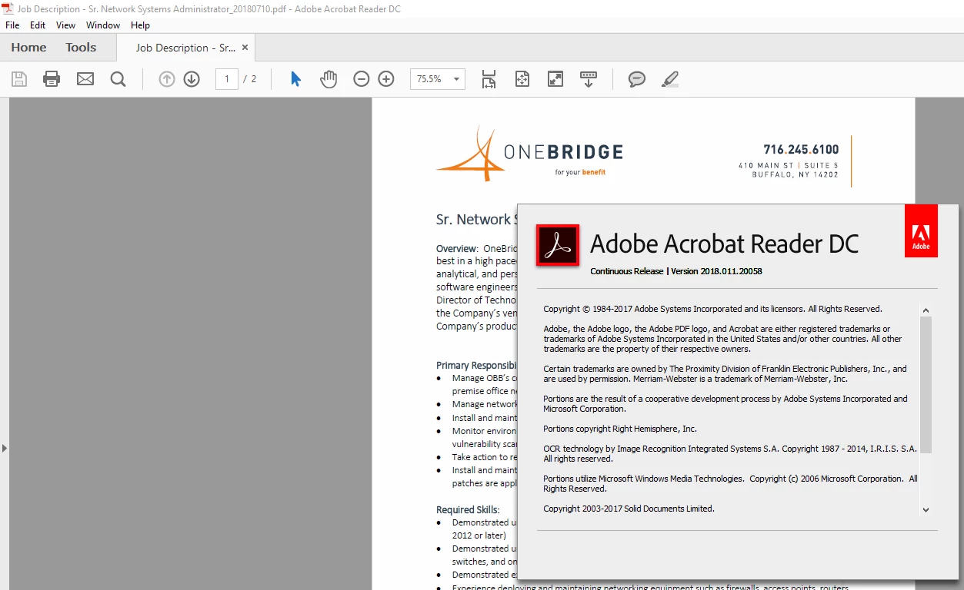Click the phone number 716.245.6100
The height and width of the screenshot is (590, 964).
[801, 150]
